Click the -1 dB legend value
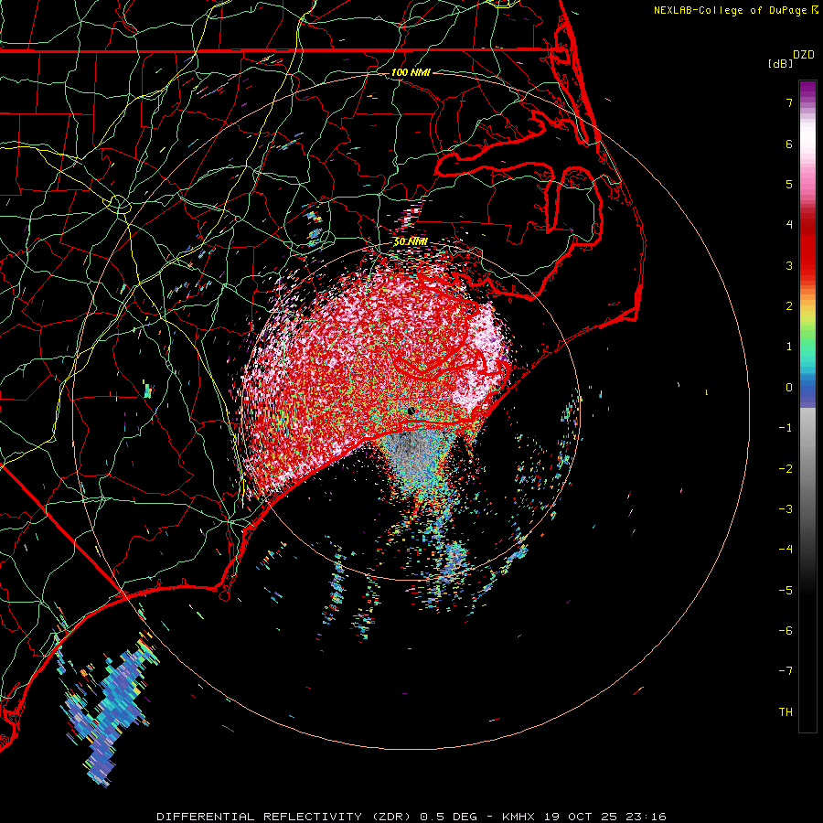 point(786,428)
